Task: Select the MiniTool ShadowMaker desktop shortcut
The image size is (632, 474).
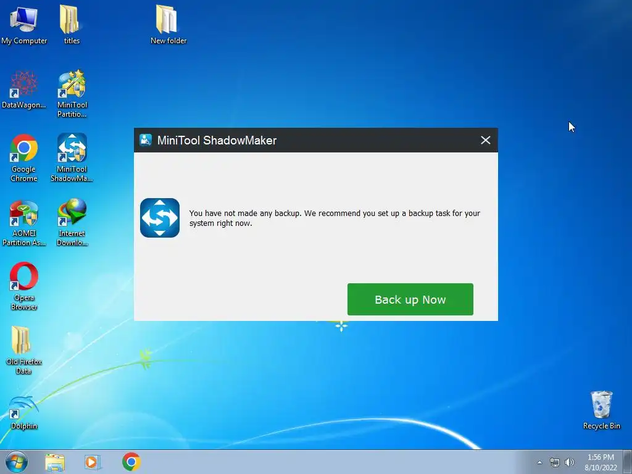Action: (x=72, y=158)
